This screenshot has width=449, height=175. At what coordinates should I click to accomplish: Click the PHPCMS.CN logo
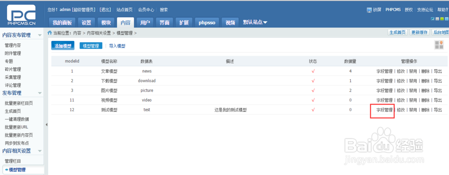(22, 15)
